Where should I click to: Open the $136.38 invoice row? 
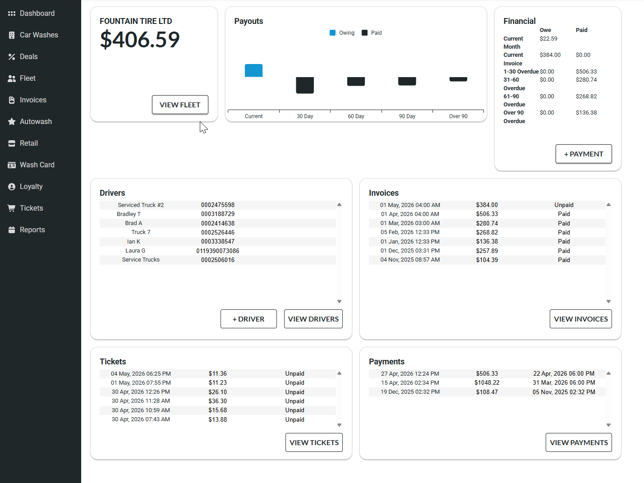(x=487, y=242)
